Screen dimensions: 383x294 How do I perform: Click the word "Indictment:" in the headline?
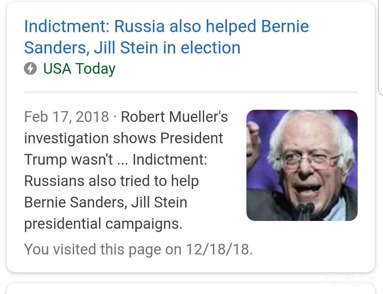pyautogui.click(x=67, y=26)
